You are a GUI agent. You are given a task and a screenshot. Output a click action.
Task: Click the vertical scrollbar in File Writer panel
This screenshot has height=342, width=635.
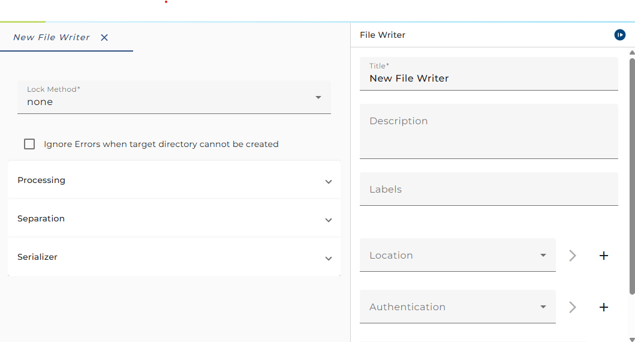tap(632, 176)
